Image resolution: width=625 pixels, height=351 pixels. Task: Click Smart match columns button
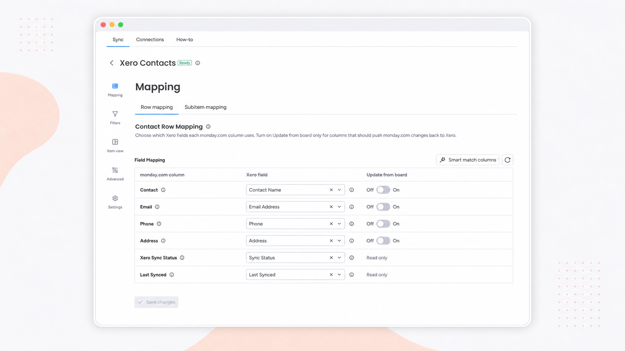(x=467, y=160)
